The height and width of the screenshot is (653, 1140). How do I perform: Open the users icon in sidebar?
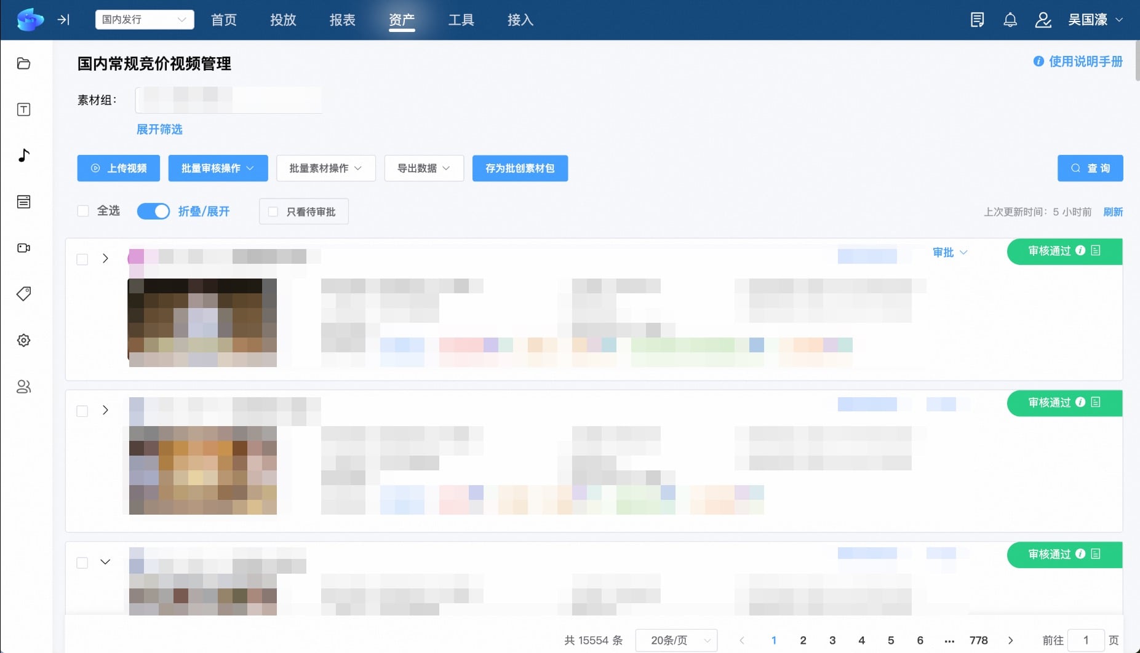click(23, 386)
